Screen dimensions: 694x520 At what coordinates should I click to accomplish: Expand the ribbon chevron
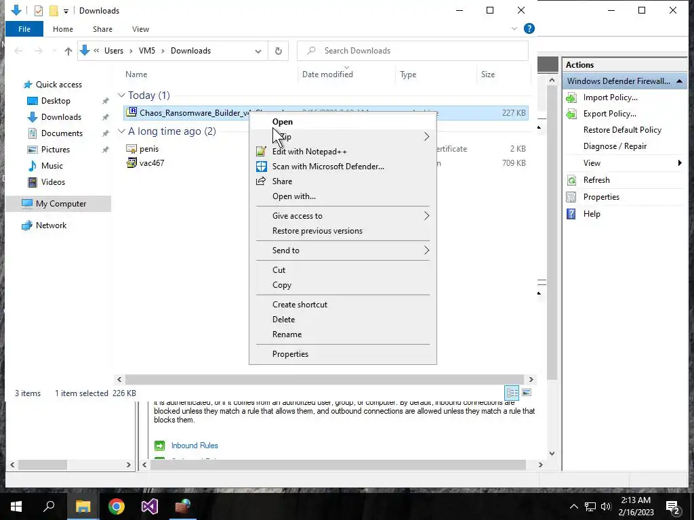pyautogui.click(x=514, y=28)
